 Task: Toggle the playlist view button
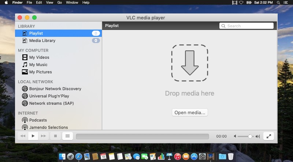point(67,136)
